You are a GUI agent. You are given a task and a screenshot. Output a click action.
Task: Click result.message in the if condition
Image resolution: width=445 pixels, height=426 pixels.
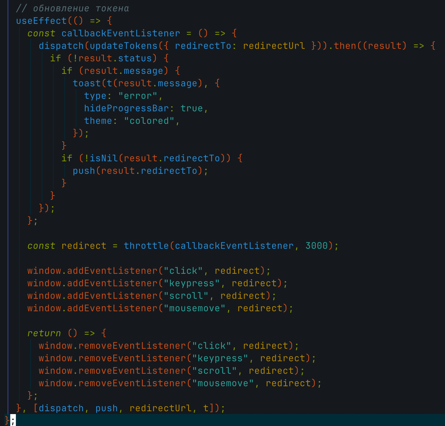click(x=124, y=71)
